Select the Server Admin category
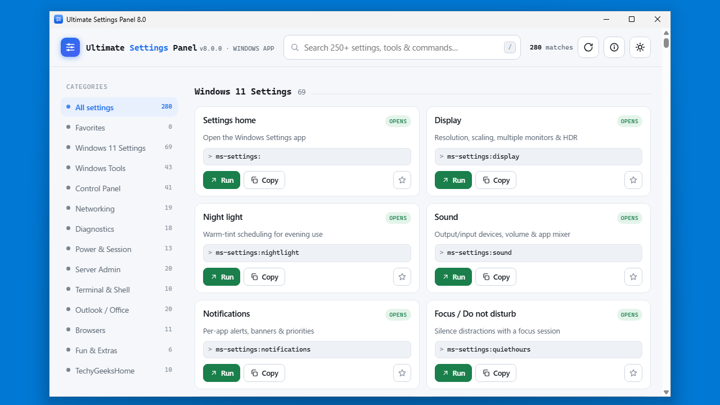Image resolution: width=720 pixels, height=405 pixels. pos(119,269)
